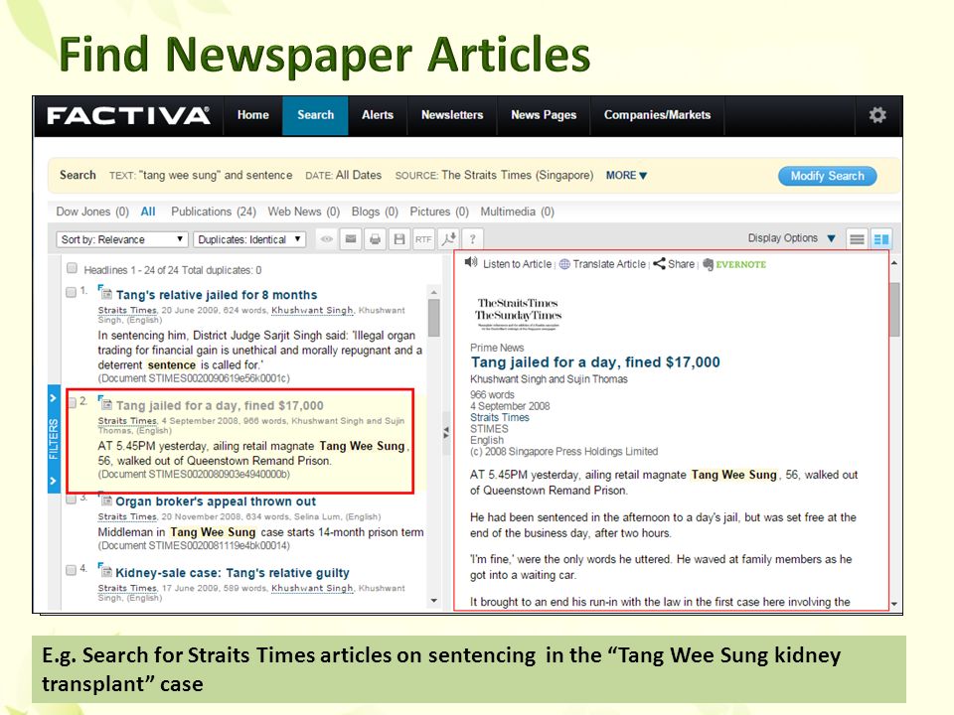Clip article to Evernote
Screen dimensions: 954x715
[734, 264]
